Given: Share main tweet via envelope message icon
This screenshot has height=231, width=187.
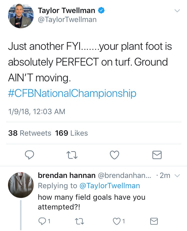Looking at the screenshot, I should coord(157,155).
